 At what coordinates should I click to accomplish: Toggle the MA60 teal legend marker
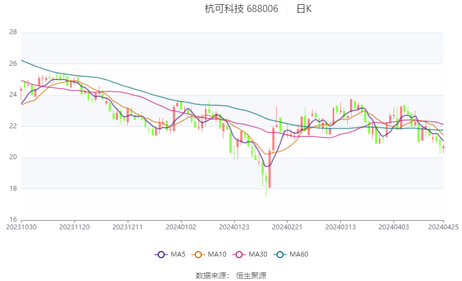(280, 254)
